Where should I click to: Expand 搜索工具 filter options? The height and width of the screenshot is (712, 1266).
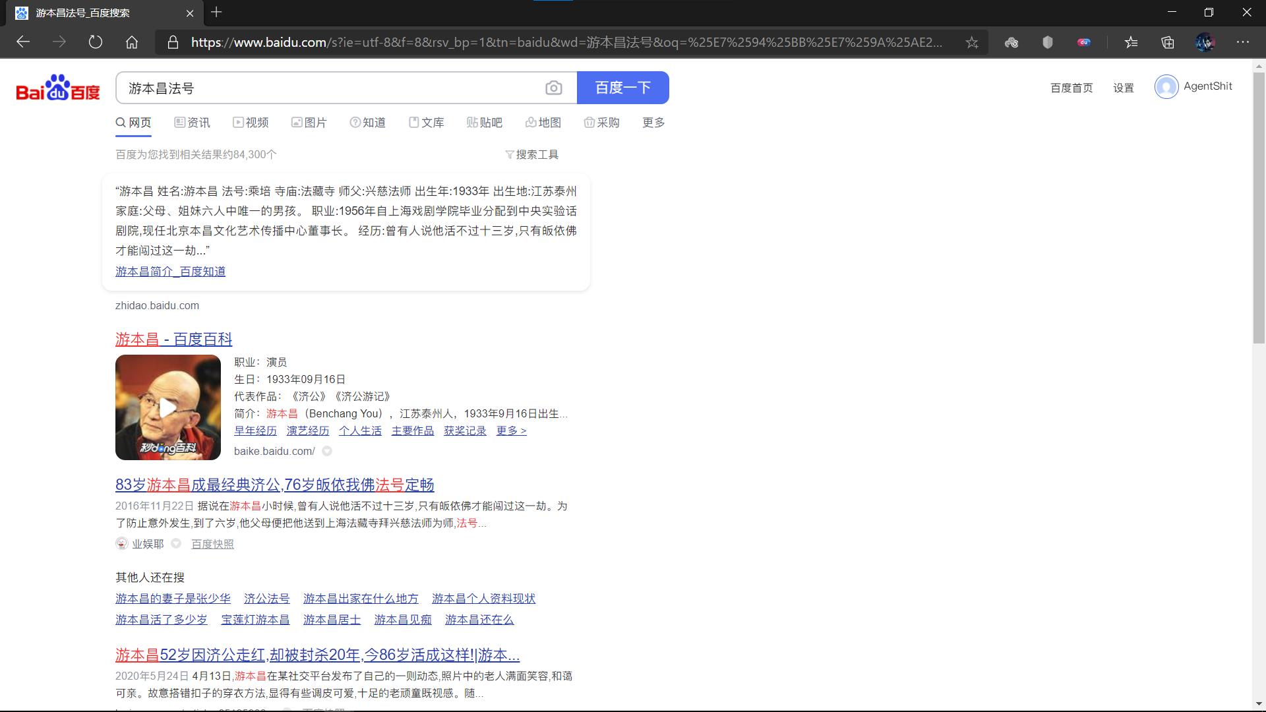531,154
